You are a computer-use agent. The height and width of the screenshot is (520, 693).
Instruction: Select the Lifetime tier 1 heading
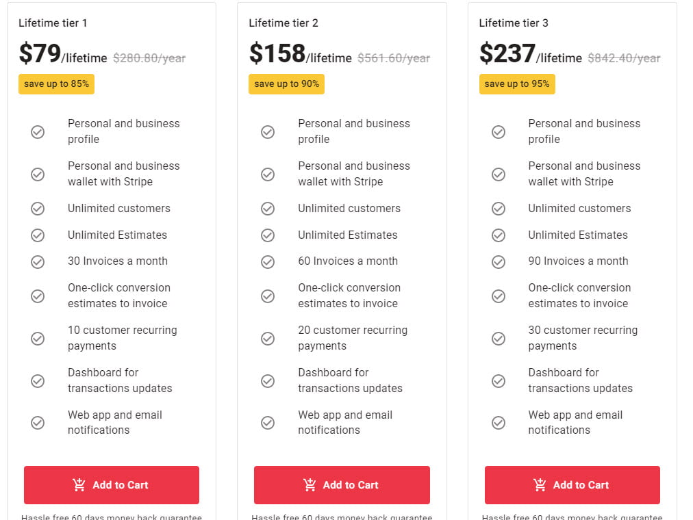[x=53, y=23]
